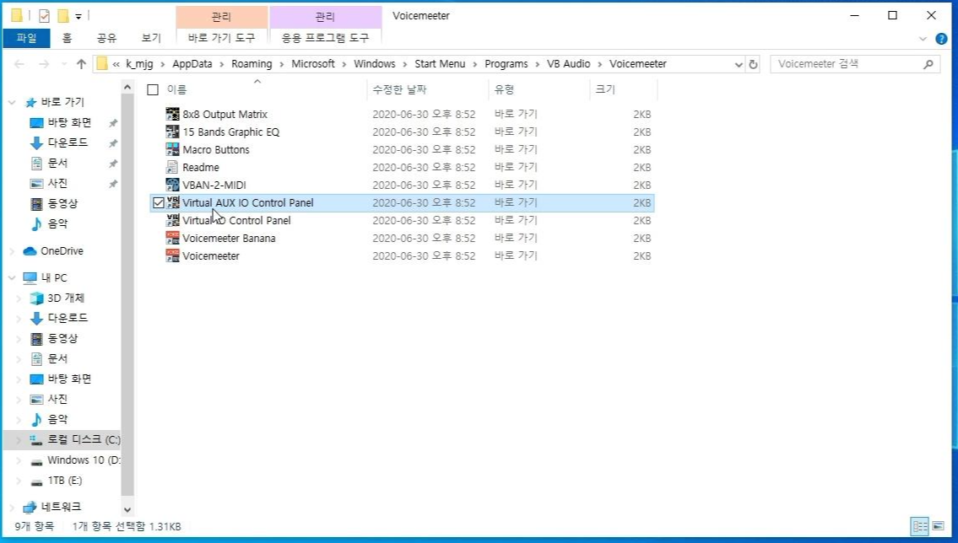958x543 pixels.
Task: Click the VBAN-2-MIDI shortcut icon
Action: click(172, 185)
